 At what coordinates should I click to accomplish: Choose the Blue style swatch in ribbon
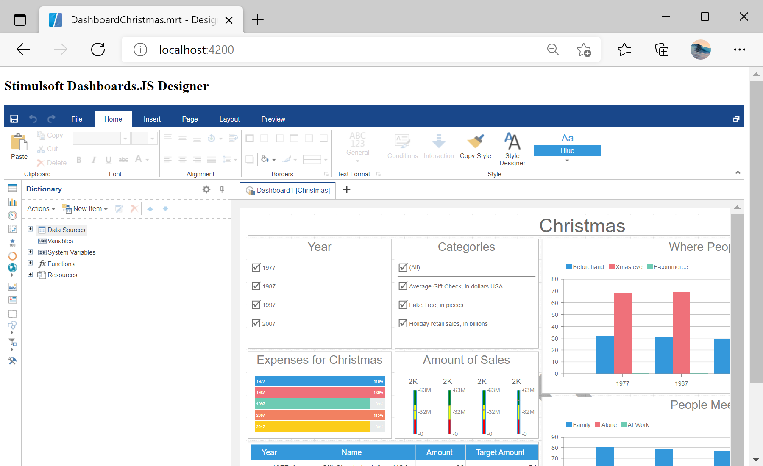pos(567,150)
